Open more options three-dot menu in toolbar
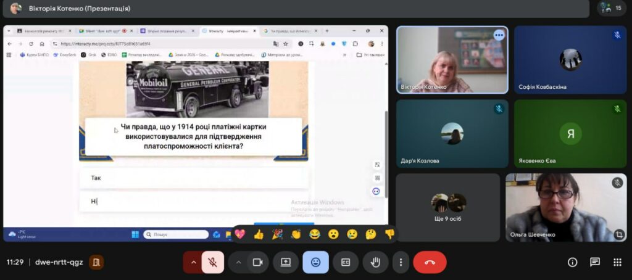Image resolution: width=632 pixels, height=280 pixels. tap(401, 262)
